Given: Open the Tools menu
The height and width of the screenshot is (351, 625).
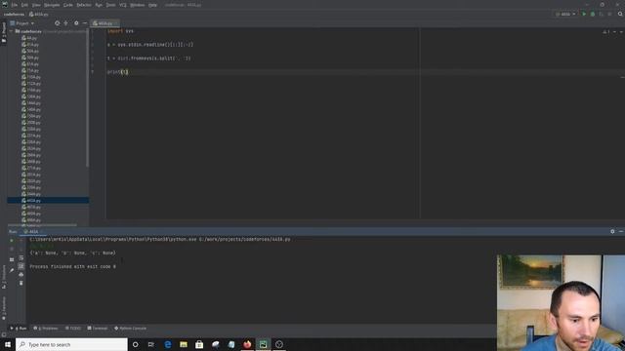Looking at the screenshot, I should point(110,5).
